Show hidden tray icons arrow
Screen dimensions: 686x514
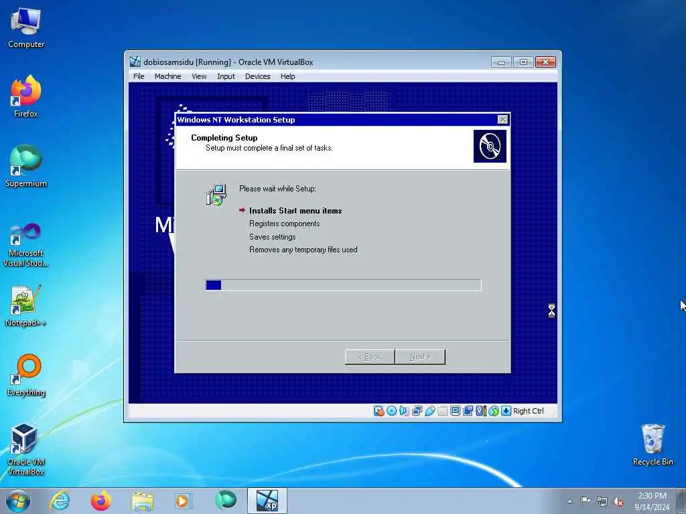569,502
